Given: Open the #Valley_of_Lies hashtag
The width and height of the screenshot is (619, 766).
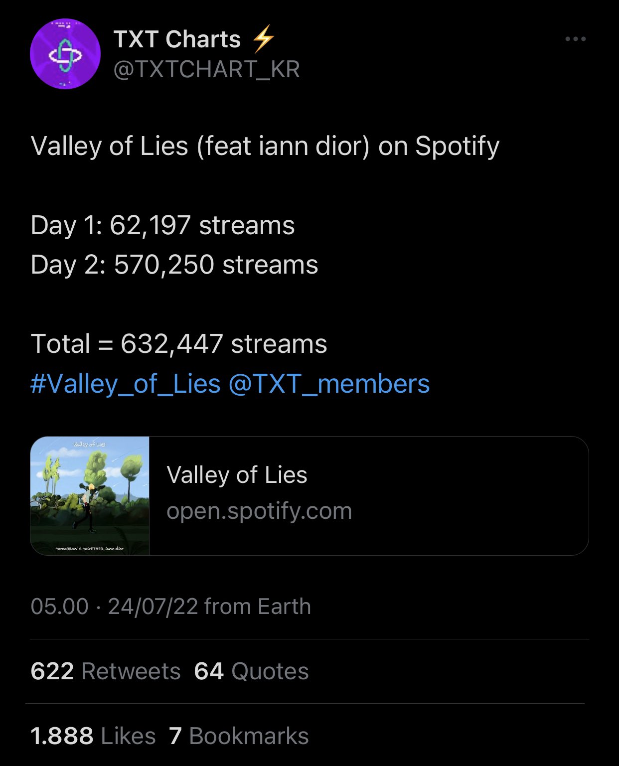Looking at the screenshot, I should pos(126,384).
